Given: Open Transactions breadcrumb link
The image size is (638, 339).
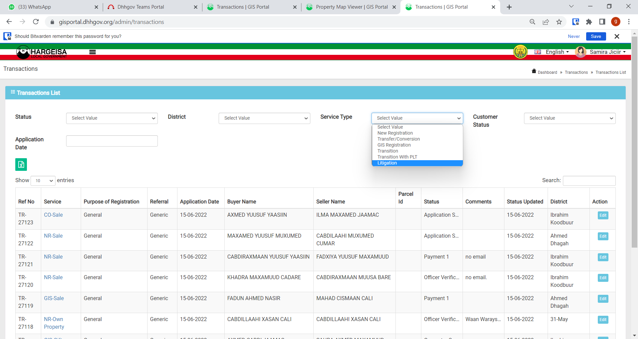Looking at the screenshot, I should coord(576,72).
